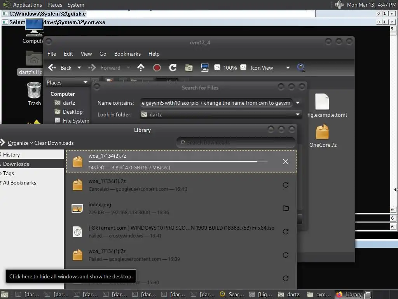
Task: Click the Back arrow icon in file manager
Action: pos(52,68)
